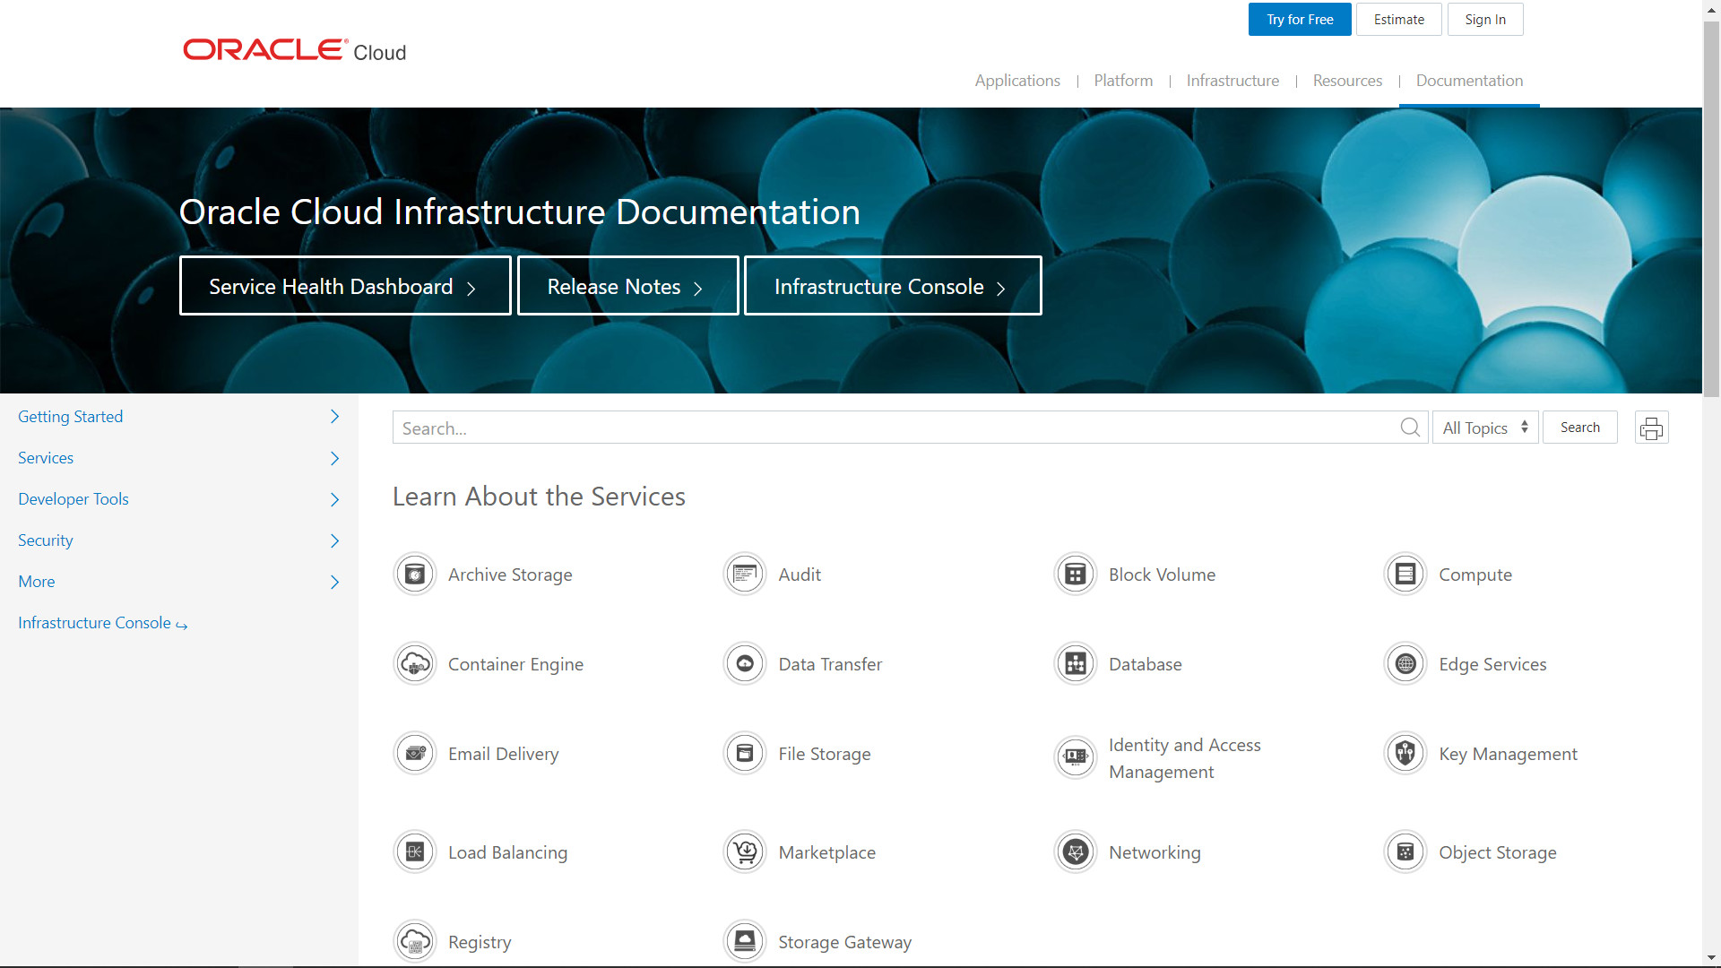Click the magnifying glass search icon
The height and width of the screenshot is (968, 1721).
click(1410, 428)
